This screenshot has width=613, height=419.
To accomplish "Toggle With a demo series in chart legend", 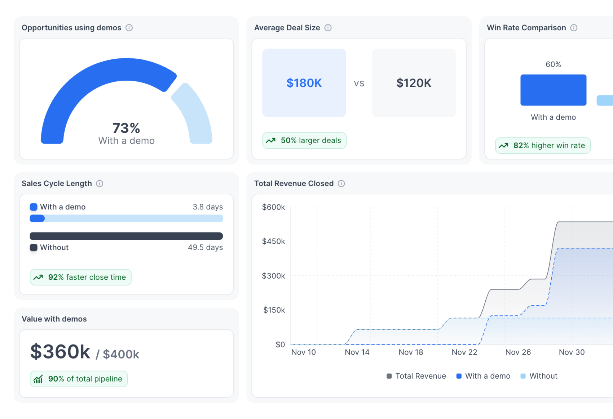I will point(483,376).
